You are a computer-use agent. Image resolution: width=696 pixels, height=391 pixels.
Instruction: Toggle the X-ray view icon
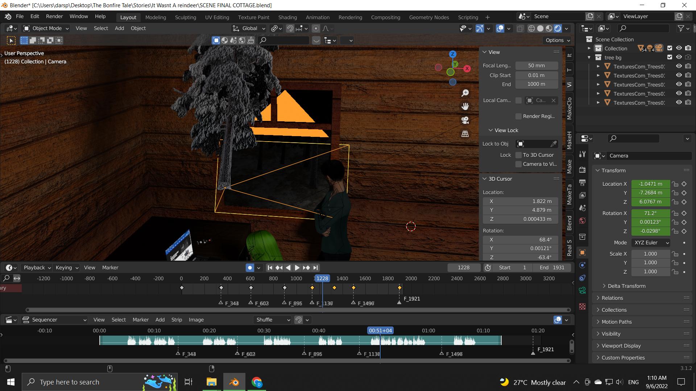[x=520, y=28]
